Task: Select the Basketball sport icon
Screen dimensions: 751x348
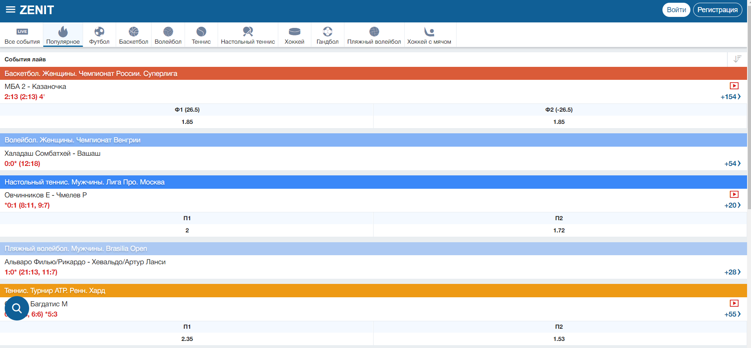Action: pyautogui.click(x=133, y=32)
